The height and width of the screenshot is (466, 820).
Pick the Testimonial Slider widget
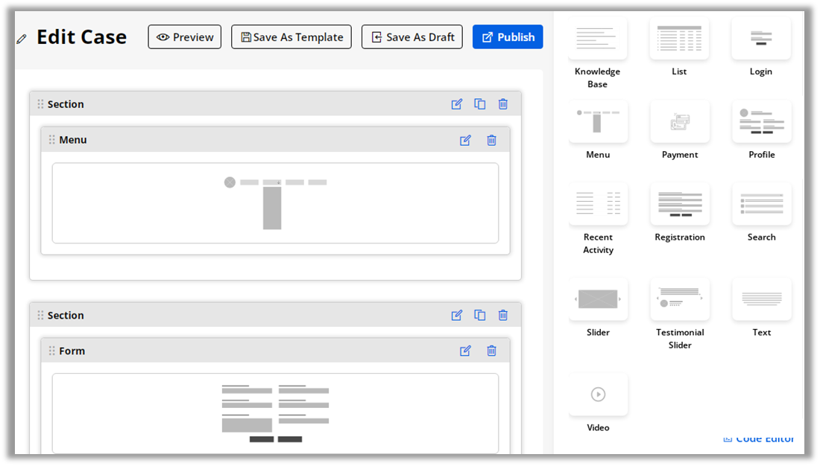679,299
